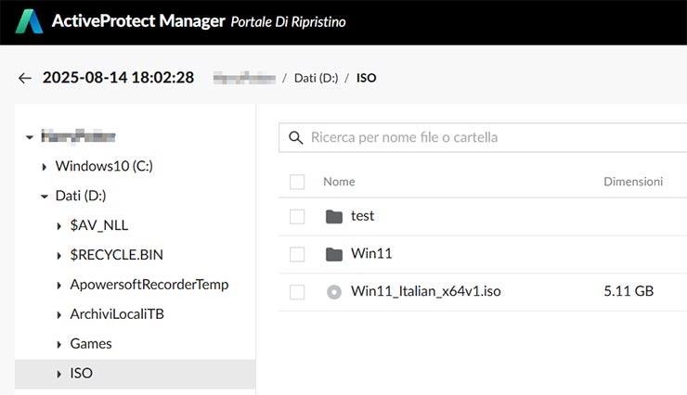Click the search magnifier icon
This screenshot has height=395, width=687.
coord(296,137)
